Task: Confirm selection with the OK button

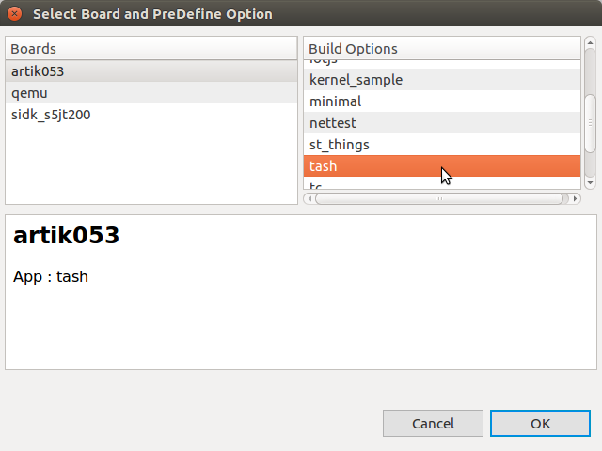Action: 540,424
